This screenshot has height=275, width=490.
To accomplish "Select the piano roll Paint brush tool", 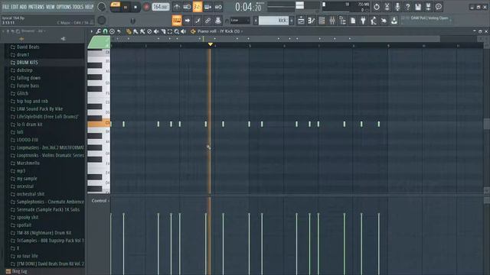I will coord(136,31).
